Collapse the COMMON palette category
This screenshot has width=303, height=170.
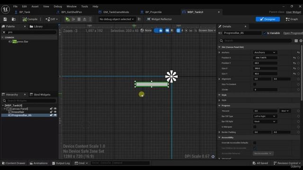[x=2, y=37]
